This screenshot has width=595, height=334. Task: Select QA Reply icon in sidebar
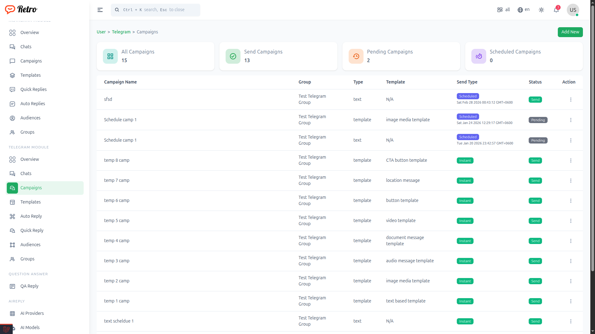[12, 286]
